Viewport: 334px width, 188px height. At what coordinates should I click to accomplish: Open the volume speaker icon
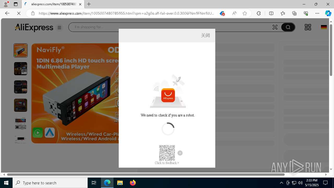click(300, 183)
